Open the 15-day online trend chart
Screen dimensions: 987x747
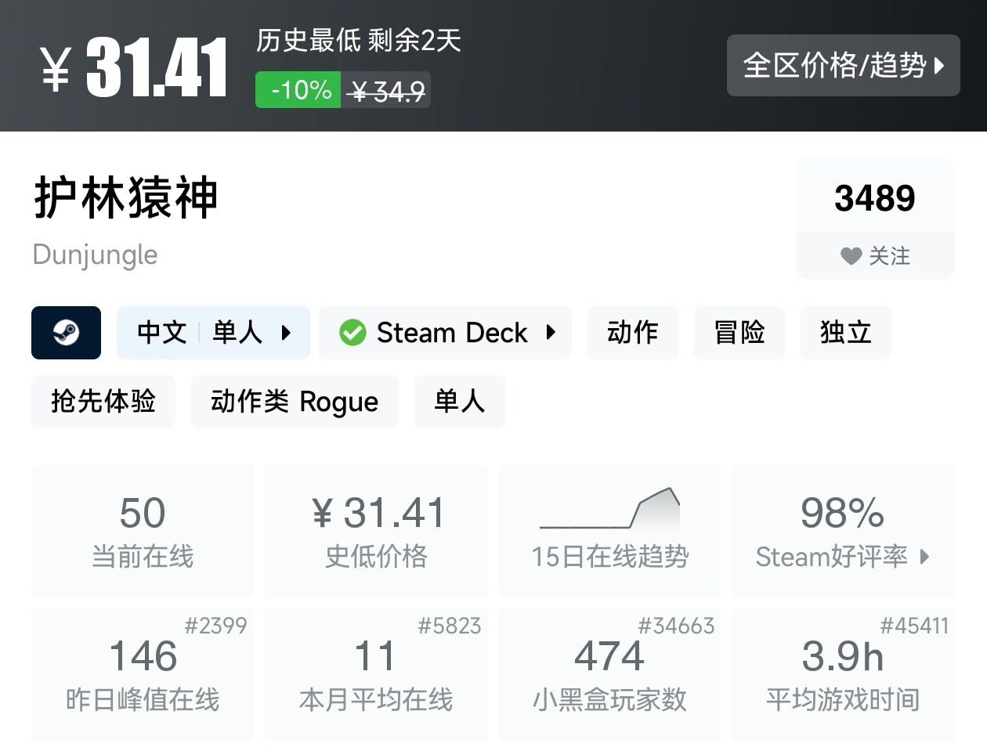609,530
